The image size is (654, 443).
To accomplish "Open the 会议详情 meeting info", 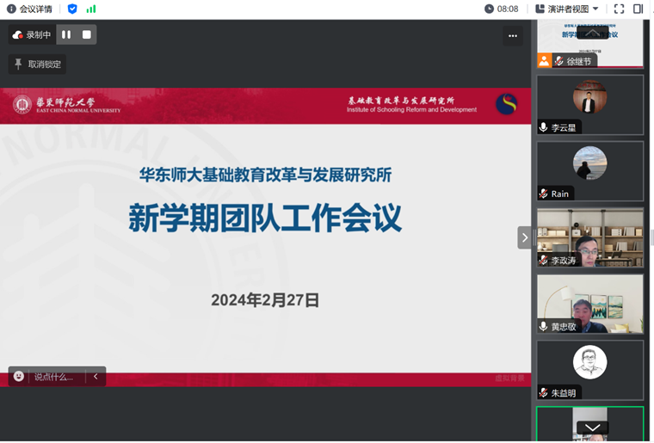I will click(29, 9).
